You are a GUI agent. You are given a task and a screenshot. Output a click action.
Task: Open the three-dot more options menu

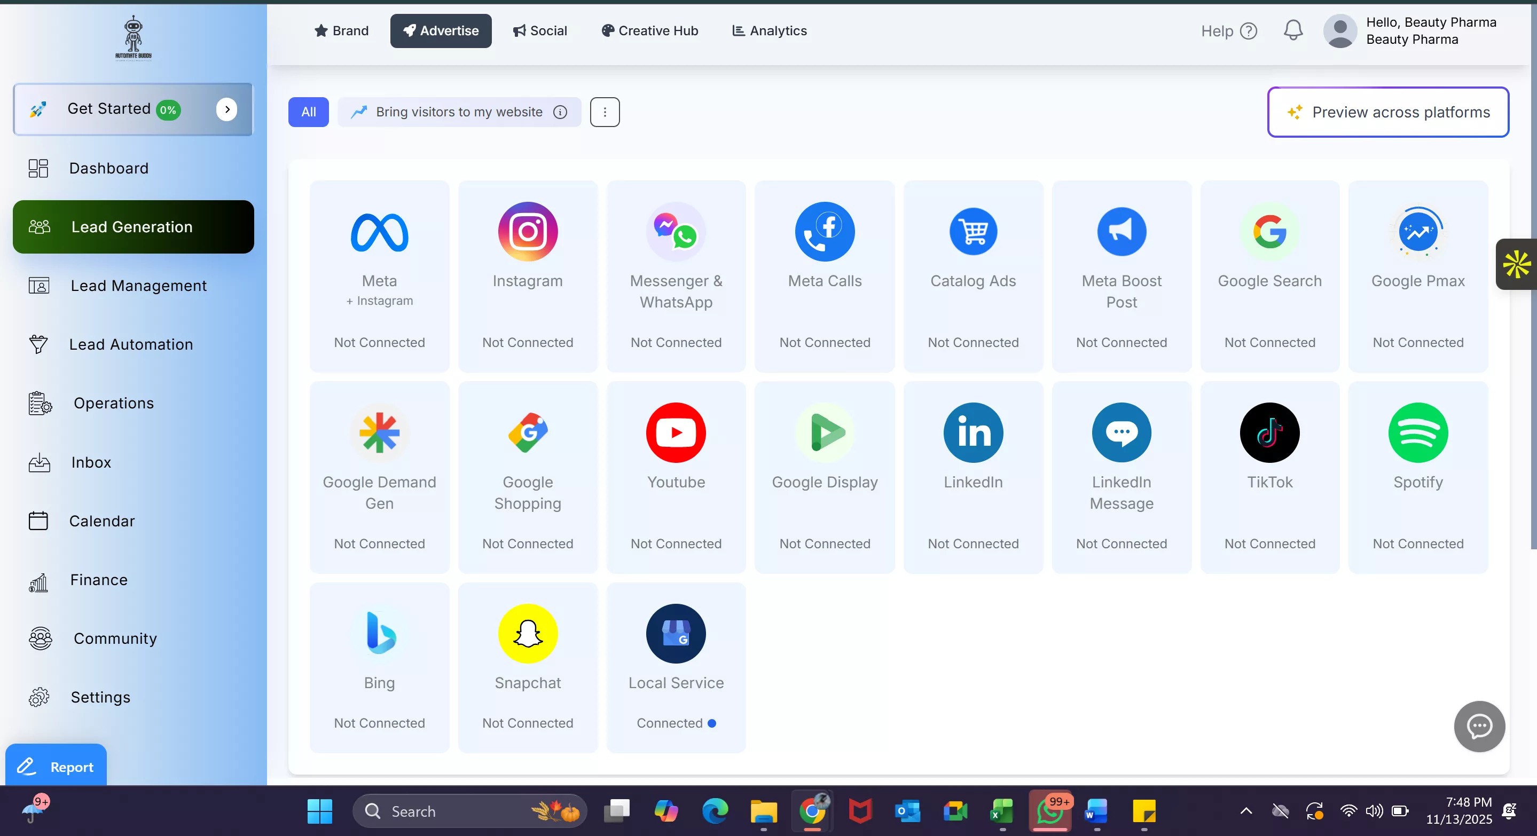tap(605, 112)
